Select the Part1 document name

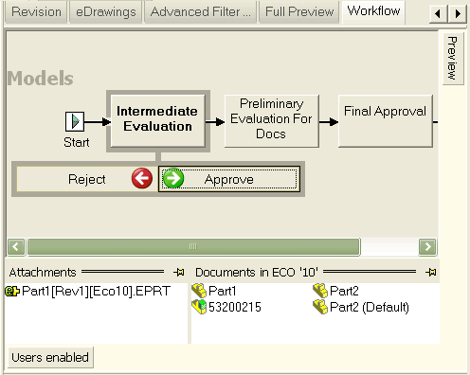coord(223,291)
